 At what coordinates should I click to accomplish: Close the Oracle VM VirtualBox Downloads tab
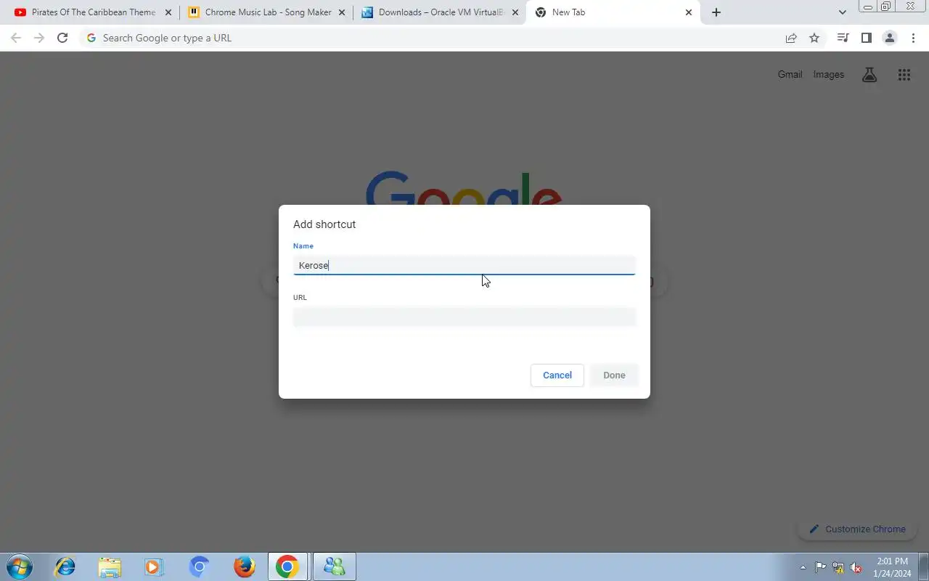tap(515, 12)
